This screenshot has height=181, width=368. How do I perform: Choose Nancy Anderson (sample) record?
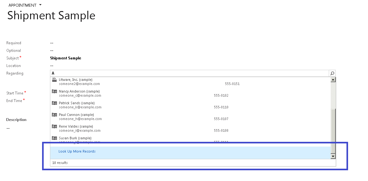[x=79, y=91]
